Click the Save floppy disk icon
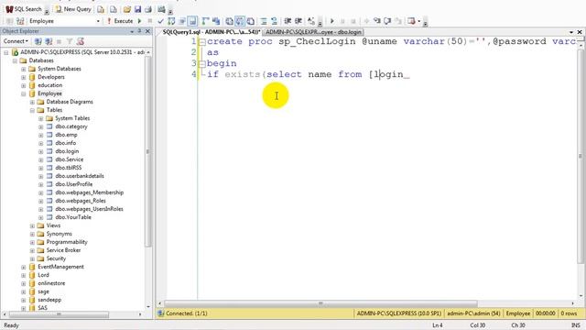This screenshot has height=330, width=586. [138, 9]
